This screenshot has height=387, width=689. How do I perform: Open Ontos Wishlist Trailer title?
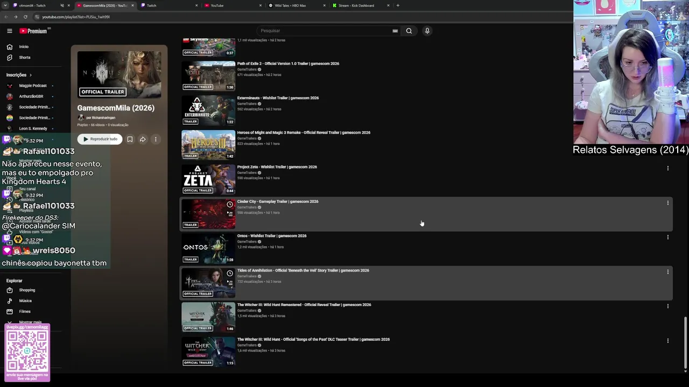click(272, 235)
